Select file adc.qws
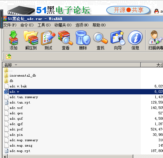The width and height of the screenshot is (163, 158). tap(16, 113)
